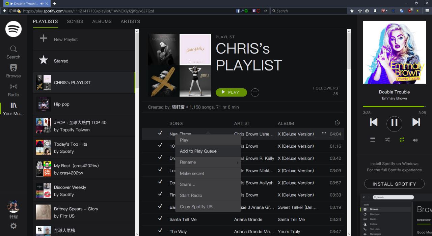432x236 pixels.
Task: Click the song progress bar
Action: click(394, 107)
